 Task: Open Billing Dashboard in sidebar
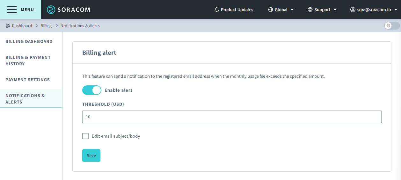29,41
